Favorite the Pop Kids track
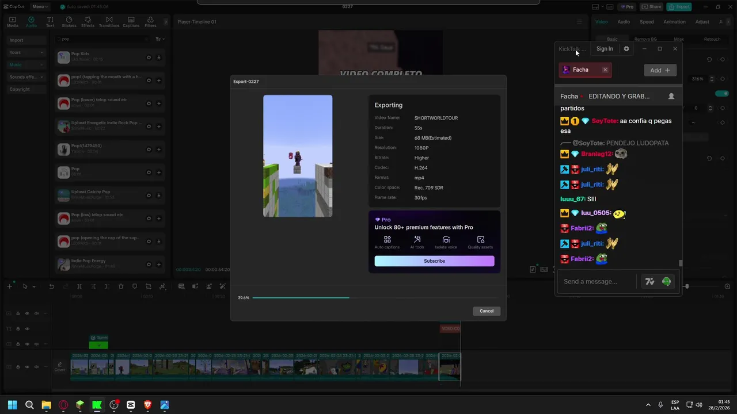The width and height of the screenshot is (737, 414). [149, 57]
